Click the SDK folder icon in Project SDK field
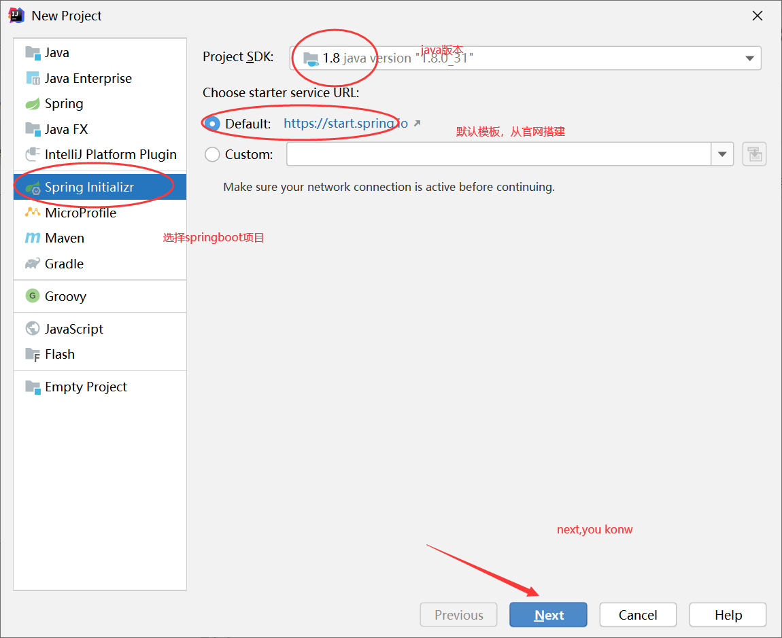 click(311, 59)
